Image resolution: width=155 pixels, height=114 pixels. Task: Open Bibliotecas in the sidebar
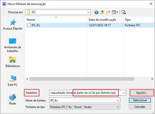[x=13, y=62]
